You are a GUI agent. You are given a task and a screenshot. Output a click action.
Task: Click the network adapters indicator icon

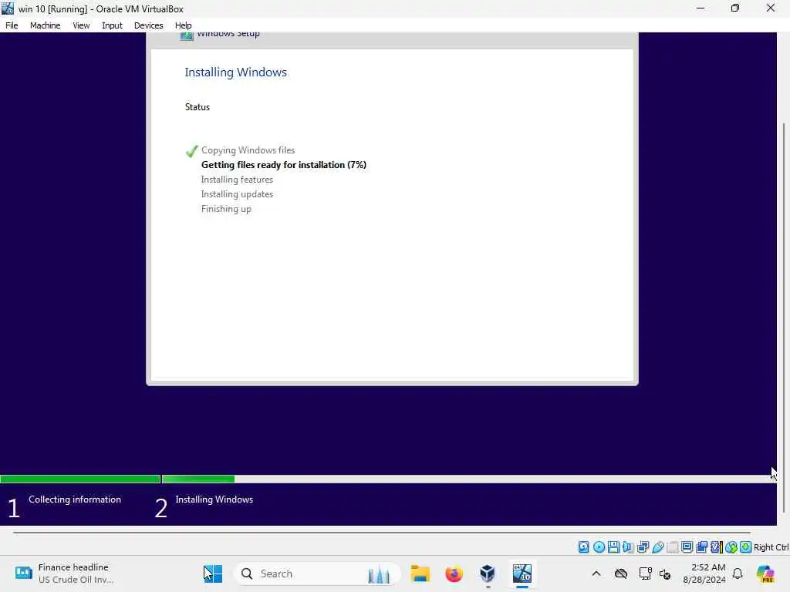643,547
